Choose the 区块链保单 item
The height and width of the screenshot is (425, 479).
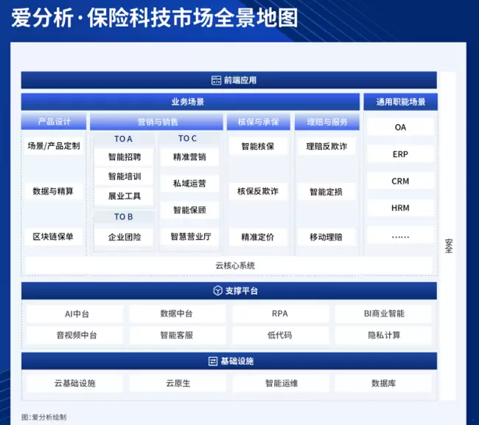click(x=53, y=237)
